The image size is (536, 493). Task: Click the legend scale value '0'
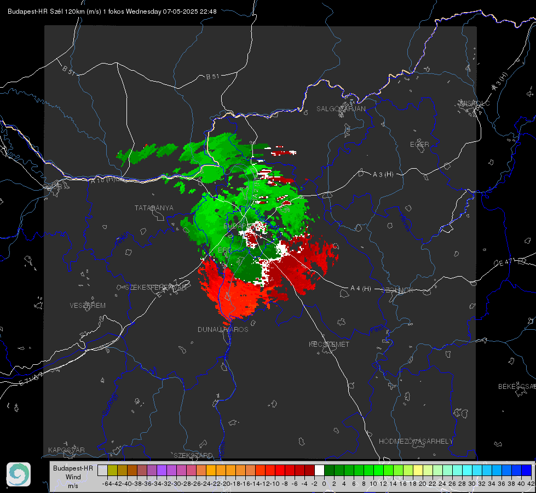pyautogui.click(x=324, y=484)
